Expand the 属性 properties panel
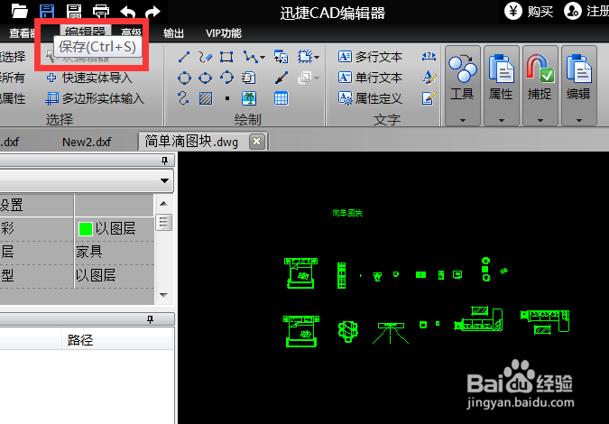609x424 pixels. (501, 86)
